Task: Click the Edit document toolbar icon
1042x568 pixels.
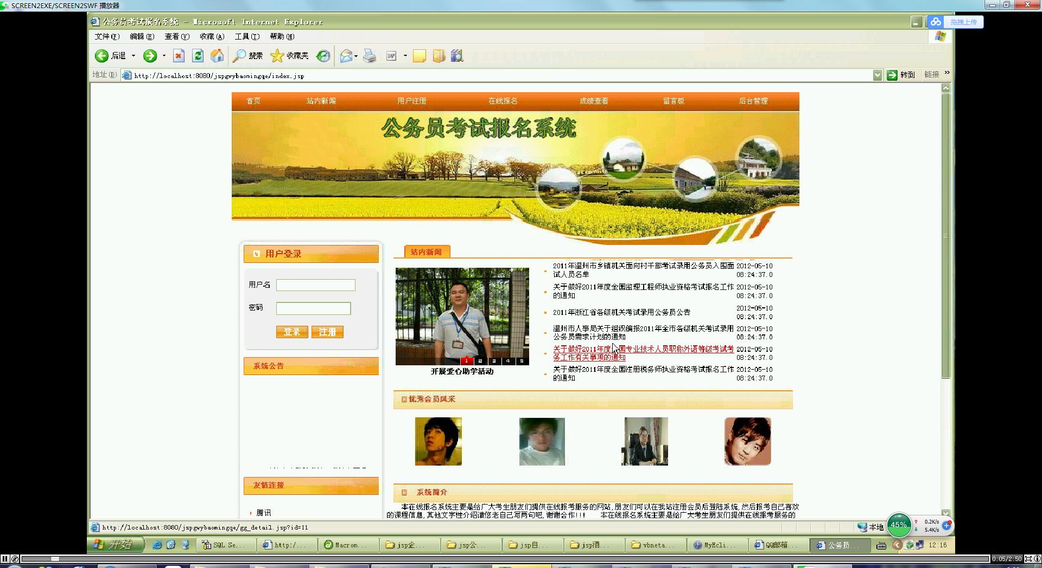Action: point(391,56)
